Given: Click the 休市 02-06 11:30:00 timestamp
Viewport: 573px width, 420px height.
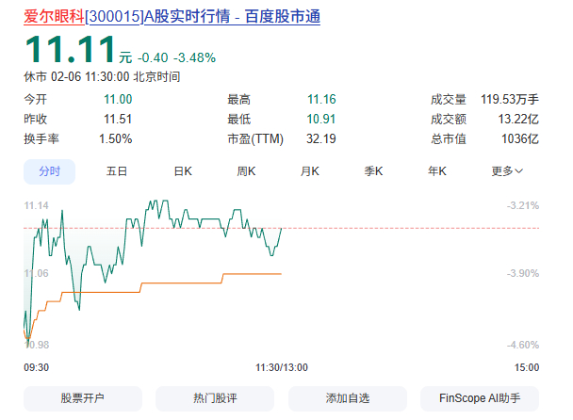Looking at the screenshot, I should pyautogui.click(x=102, y=77).
